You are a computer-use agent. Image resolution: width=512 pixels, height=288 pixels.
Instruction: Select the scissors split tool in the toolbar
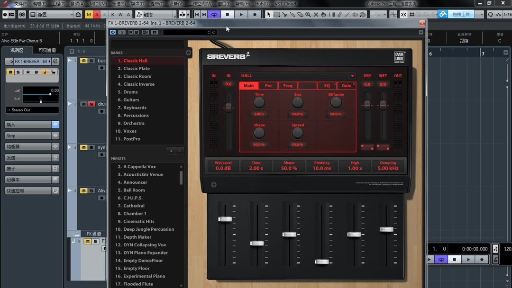[x=285, y=14]
